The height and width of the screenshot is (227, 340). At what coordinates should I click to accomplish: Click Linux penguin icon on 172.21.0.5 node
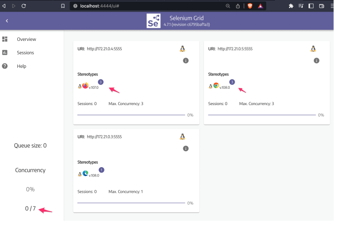click(313, 49)
